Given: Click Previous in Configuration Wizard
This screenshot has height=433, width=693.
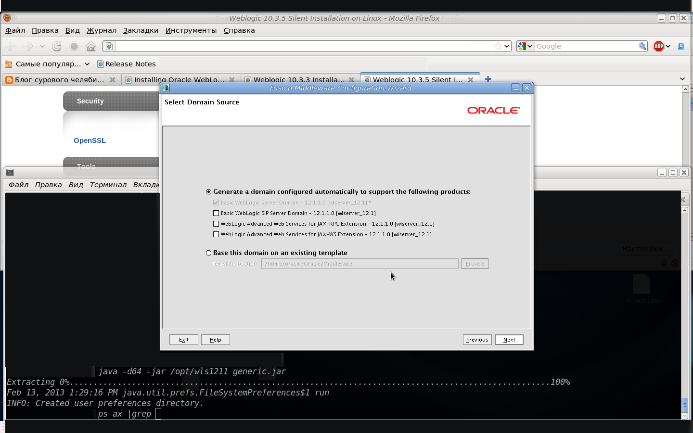Looking at the screenshot, I should (477, 340).
